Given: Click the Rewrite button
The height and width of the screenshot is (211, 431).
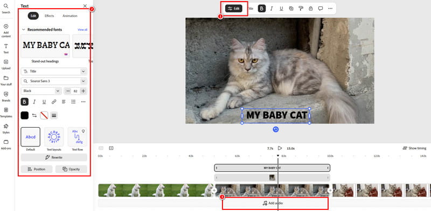Looking at the screenshot, I should coord(54,157).
